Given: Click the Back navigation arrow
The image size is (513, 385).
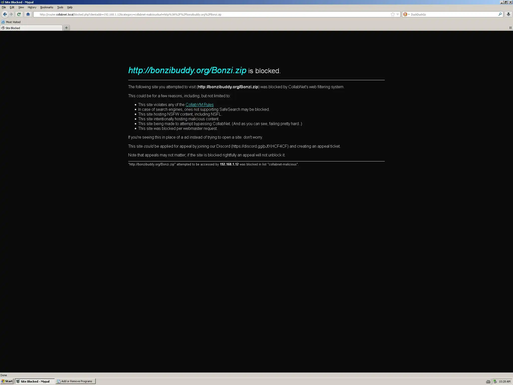Looking at the screenshot, I should [5, 14].
